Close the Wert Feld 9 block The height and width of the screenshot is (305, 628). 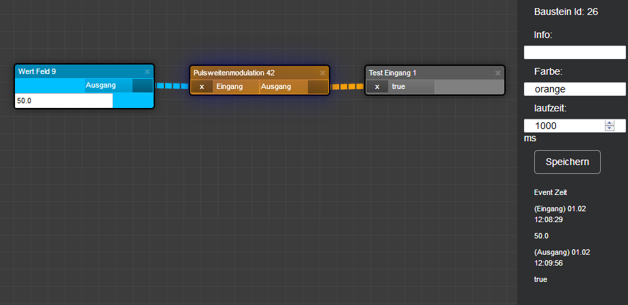[x=147, y=71]
